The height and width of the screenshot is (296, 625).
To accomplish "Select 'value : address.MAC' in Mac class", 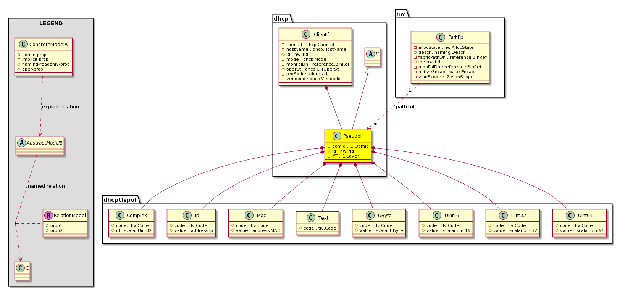I will click(x=258, y=230).
